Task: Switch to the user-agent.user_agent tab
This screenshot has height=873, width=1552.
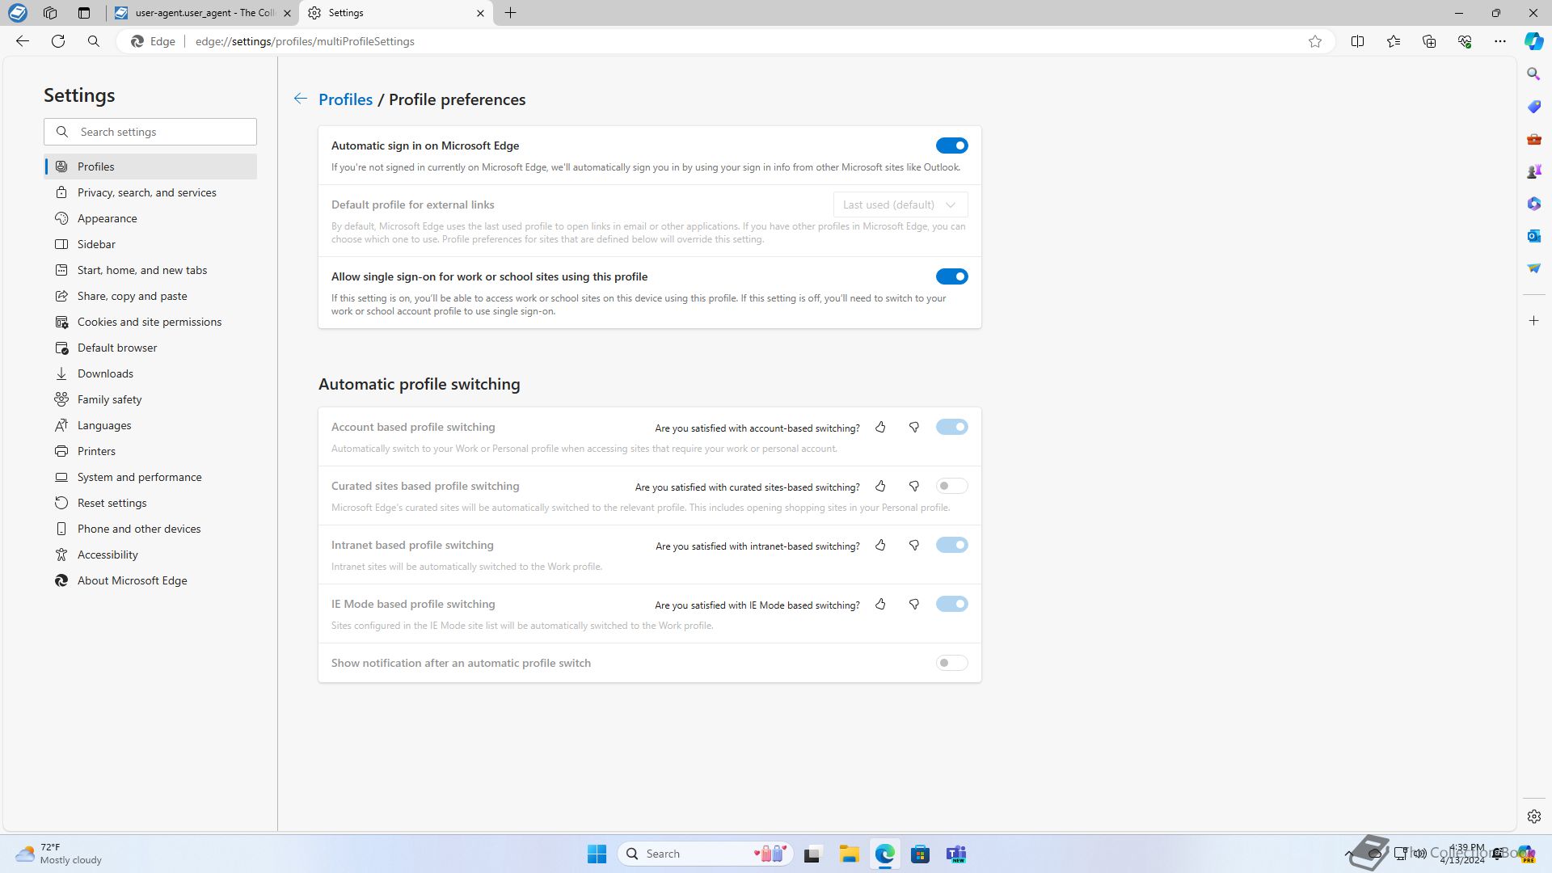Action: (x=202, y=13)
